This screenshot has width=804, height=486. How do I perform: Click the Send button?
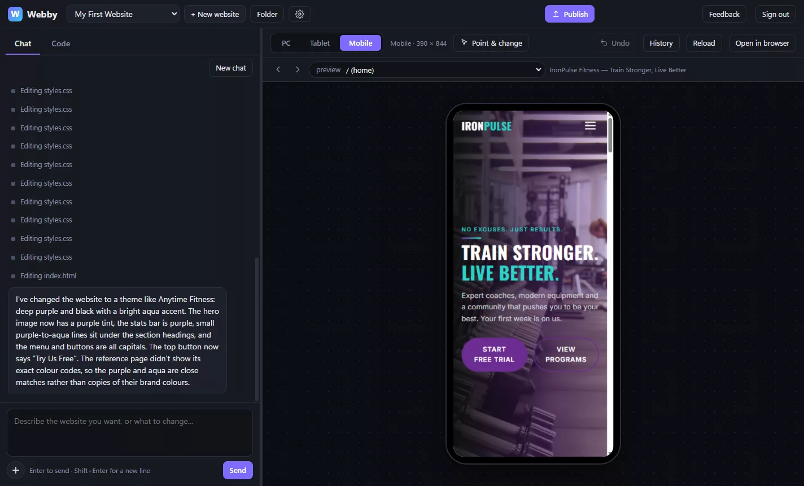coord(238,470)
